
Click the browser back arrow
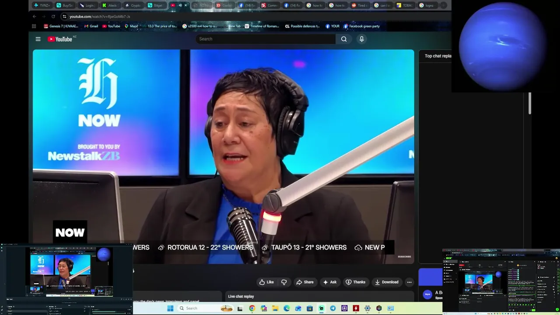coord(35,17)
